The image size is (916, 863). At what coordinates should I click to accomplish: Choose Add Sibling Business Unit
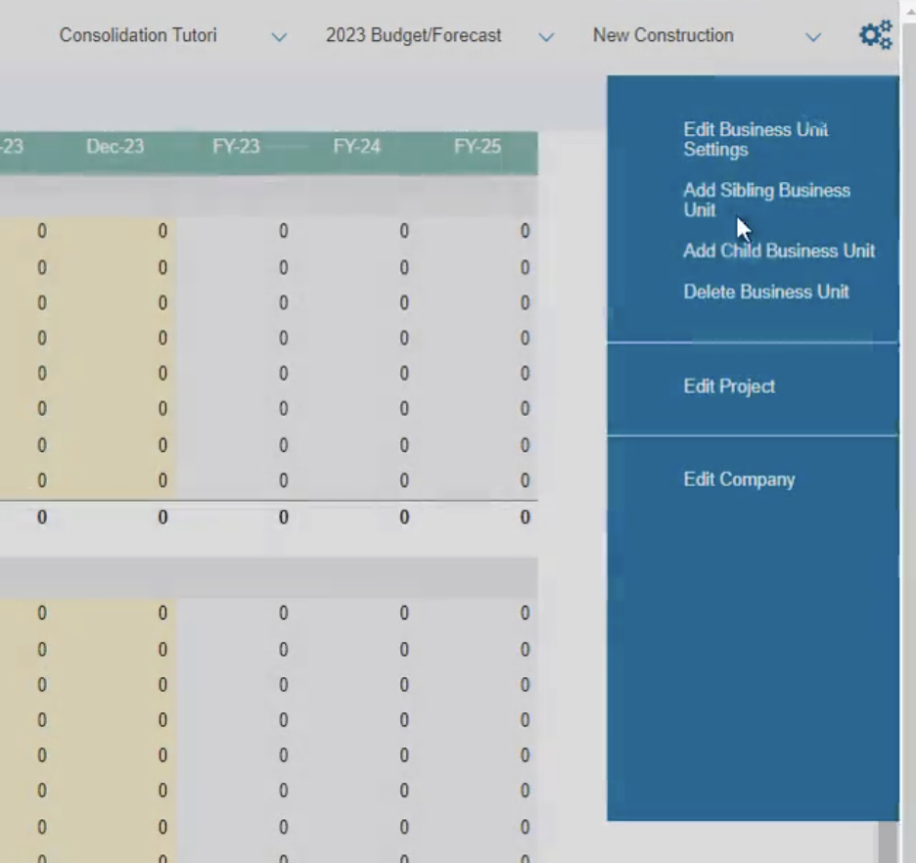tap(765, 201)
